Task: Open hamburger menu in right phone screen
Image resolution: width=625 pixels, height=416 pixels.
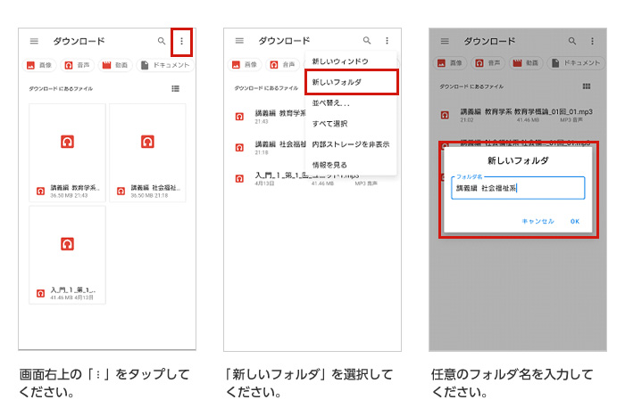Action: (445, 41)
